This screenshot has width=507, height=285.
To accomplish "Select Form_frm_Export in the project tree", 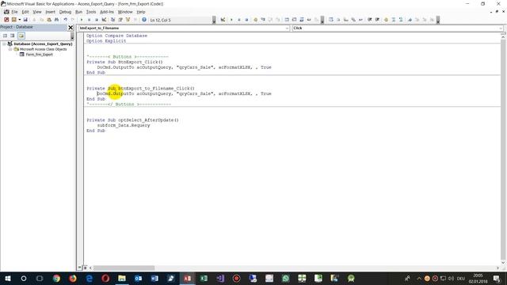I will (39, 55).
